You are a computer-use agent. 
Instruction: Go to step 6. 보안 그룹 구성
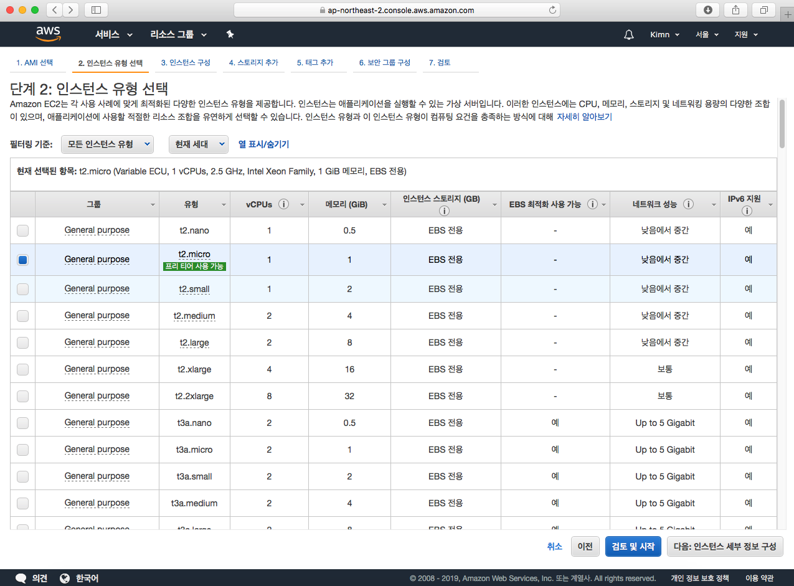point(384,63)
